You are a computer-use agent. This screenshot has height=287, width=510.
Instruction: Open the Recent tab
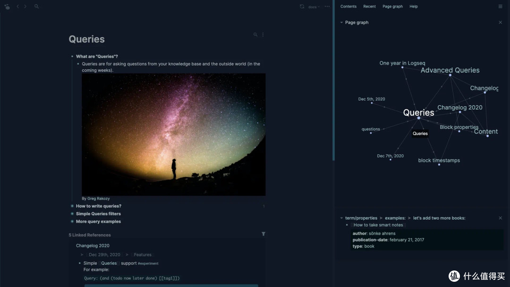click(x=369, y=7)
